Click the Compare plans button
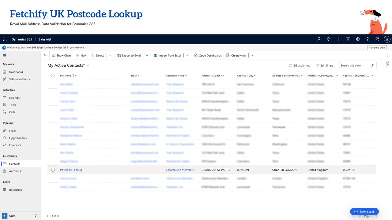This screenshot has height=220, width=392. 377,47
